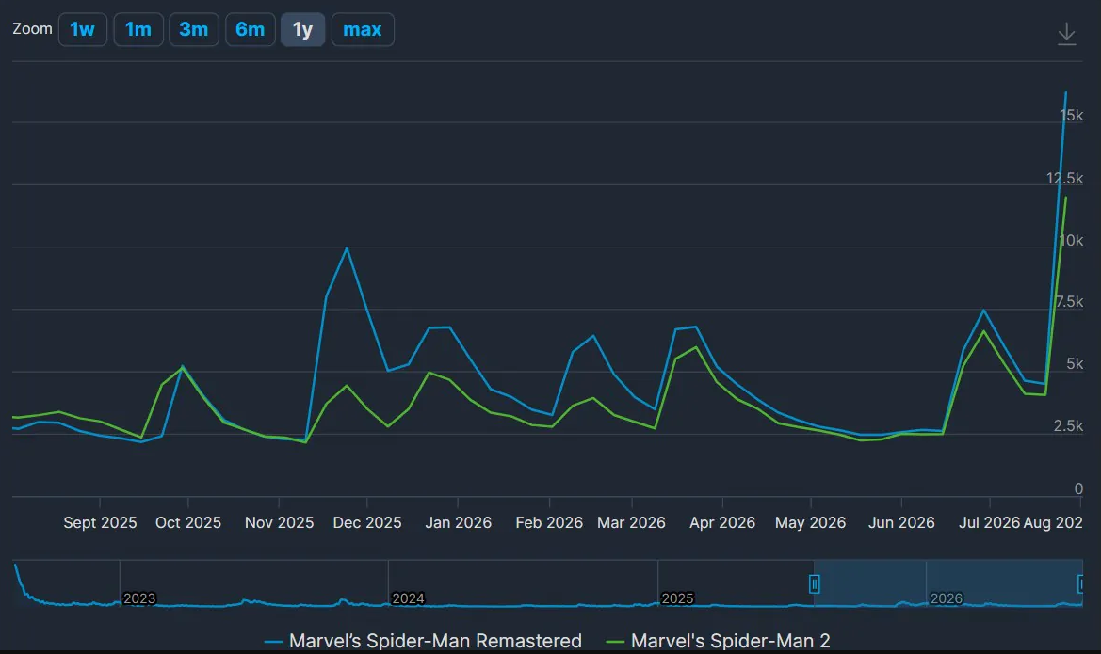Click the Apr 2026 axis label
This screenshot has width=1101, height=654.
pos(721,523)
